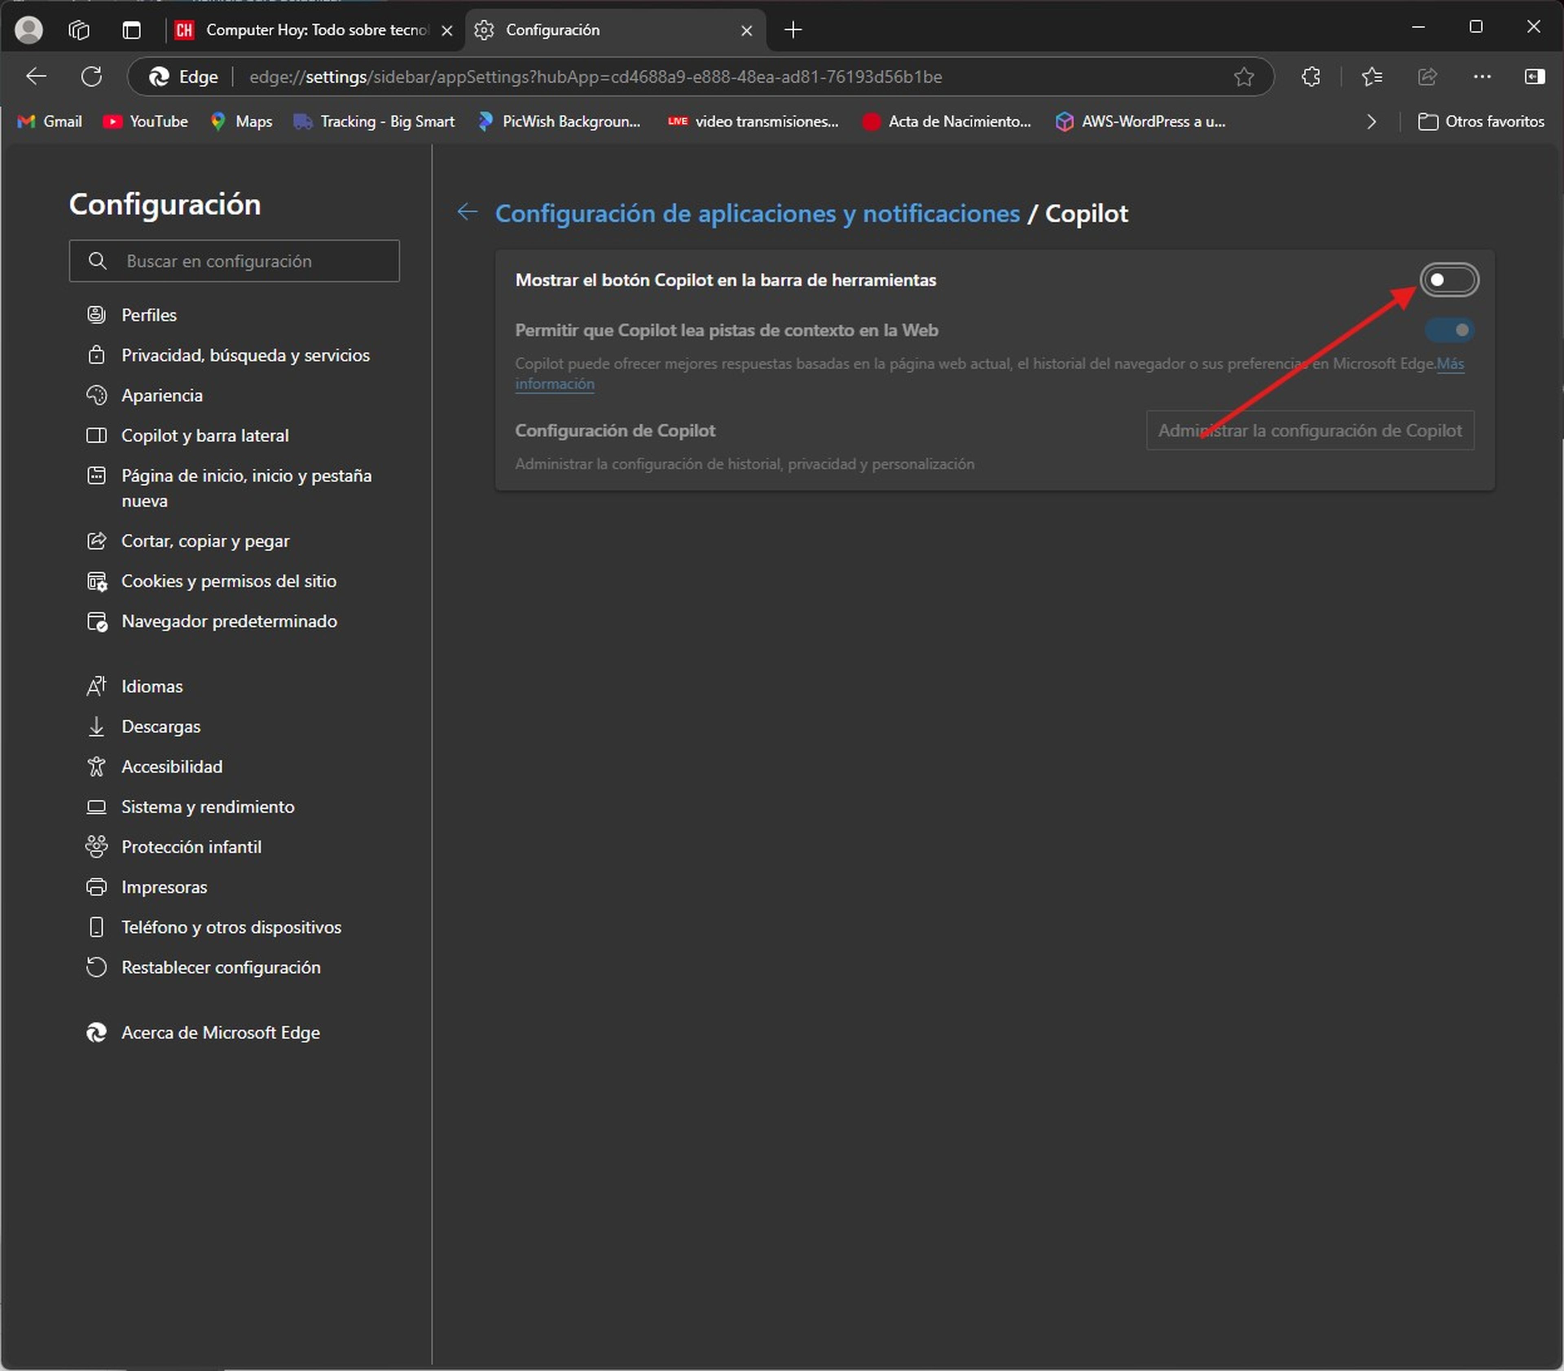Open Gmail bookmark
Screen dimensions: 1564x1371
pyautogui.click(x=50, y=122)
